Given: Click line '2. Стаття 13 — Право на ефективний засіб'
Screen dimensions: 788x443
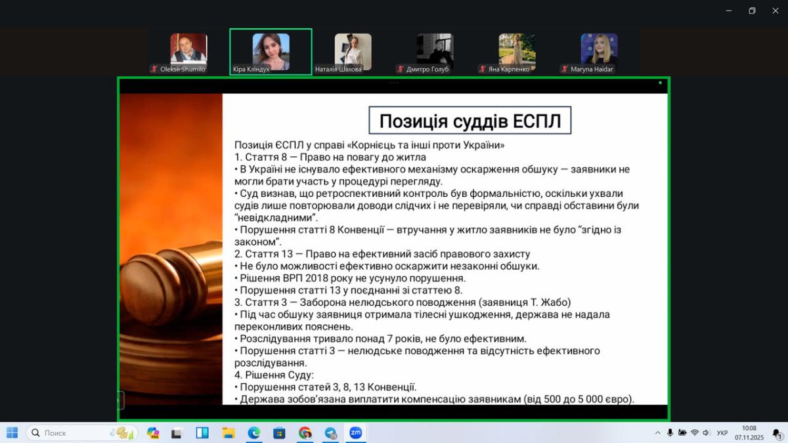Looking at the screenshot, I should click(x=382, y=254).
